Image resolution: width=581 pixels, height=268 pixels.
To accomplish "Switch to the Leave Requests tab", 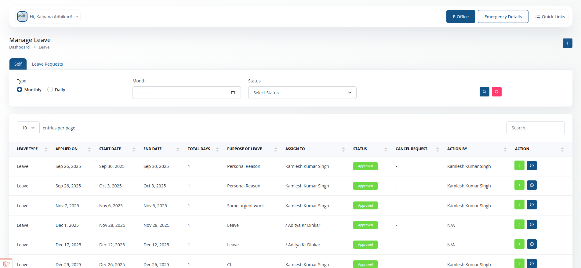I will [x=47, y=64].
